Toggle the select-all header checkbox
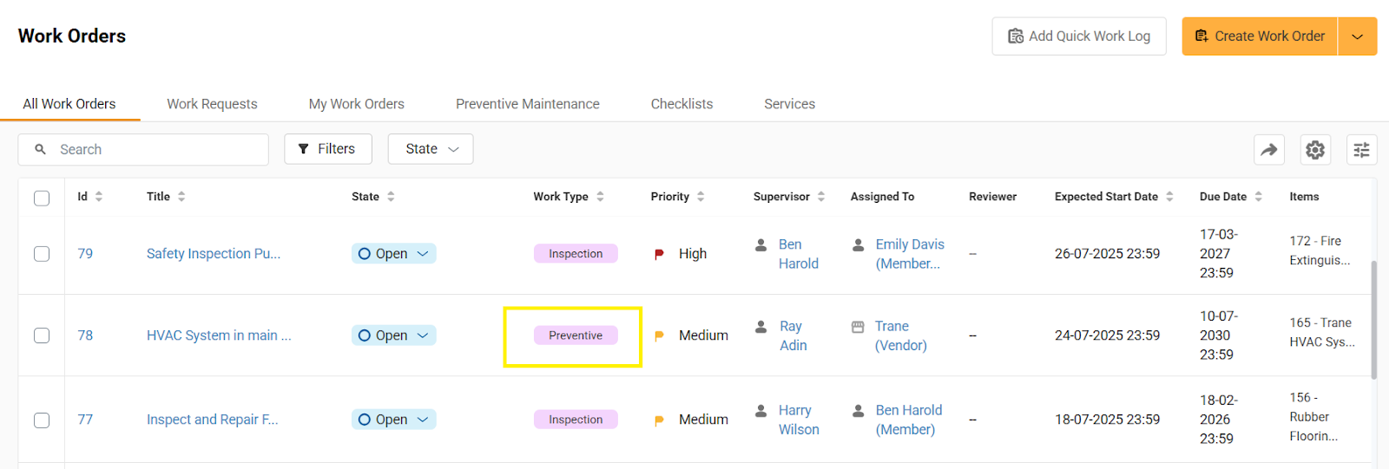The image size is (1389, 469). click(42, 198)
